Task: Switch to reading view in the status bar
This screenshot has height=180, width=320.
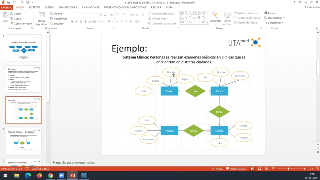Action: (x=266, y=169)
